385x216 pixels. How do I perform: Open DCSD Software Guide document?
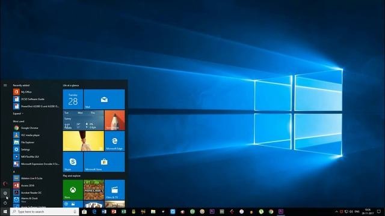tap(36, 99)
